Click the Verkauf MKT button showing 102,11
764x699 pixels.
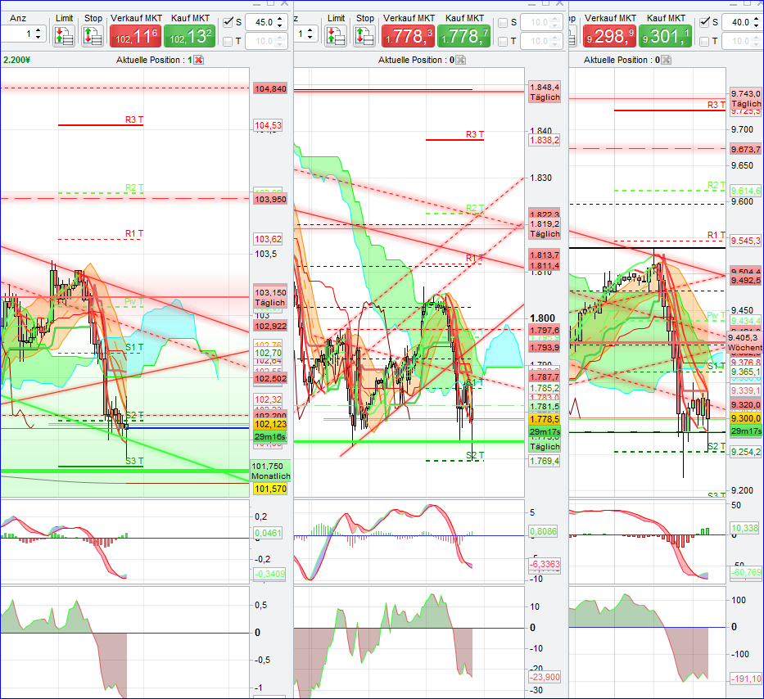135,36
